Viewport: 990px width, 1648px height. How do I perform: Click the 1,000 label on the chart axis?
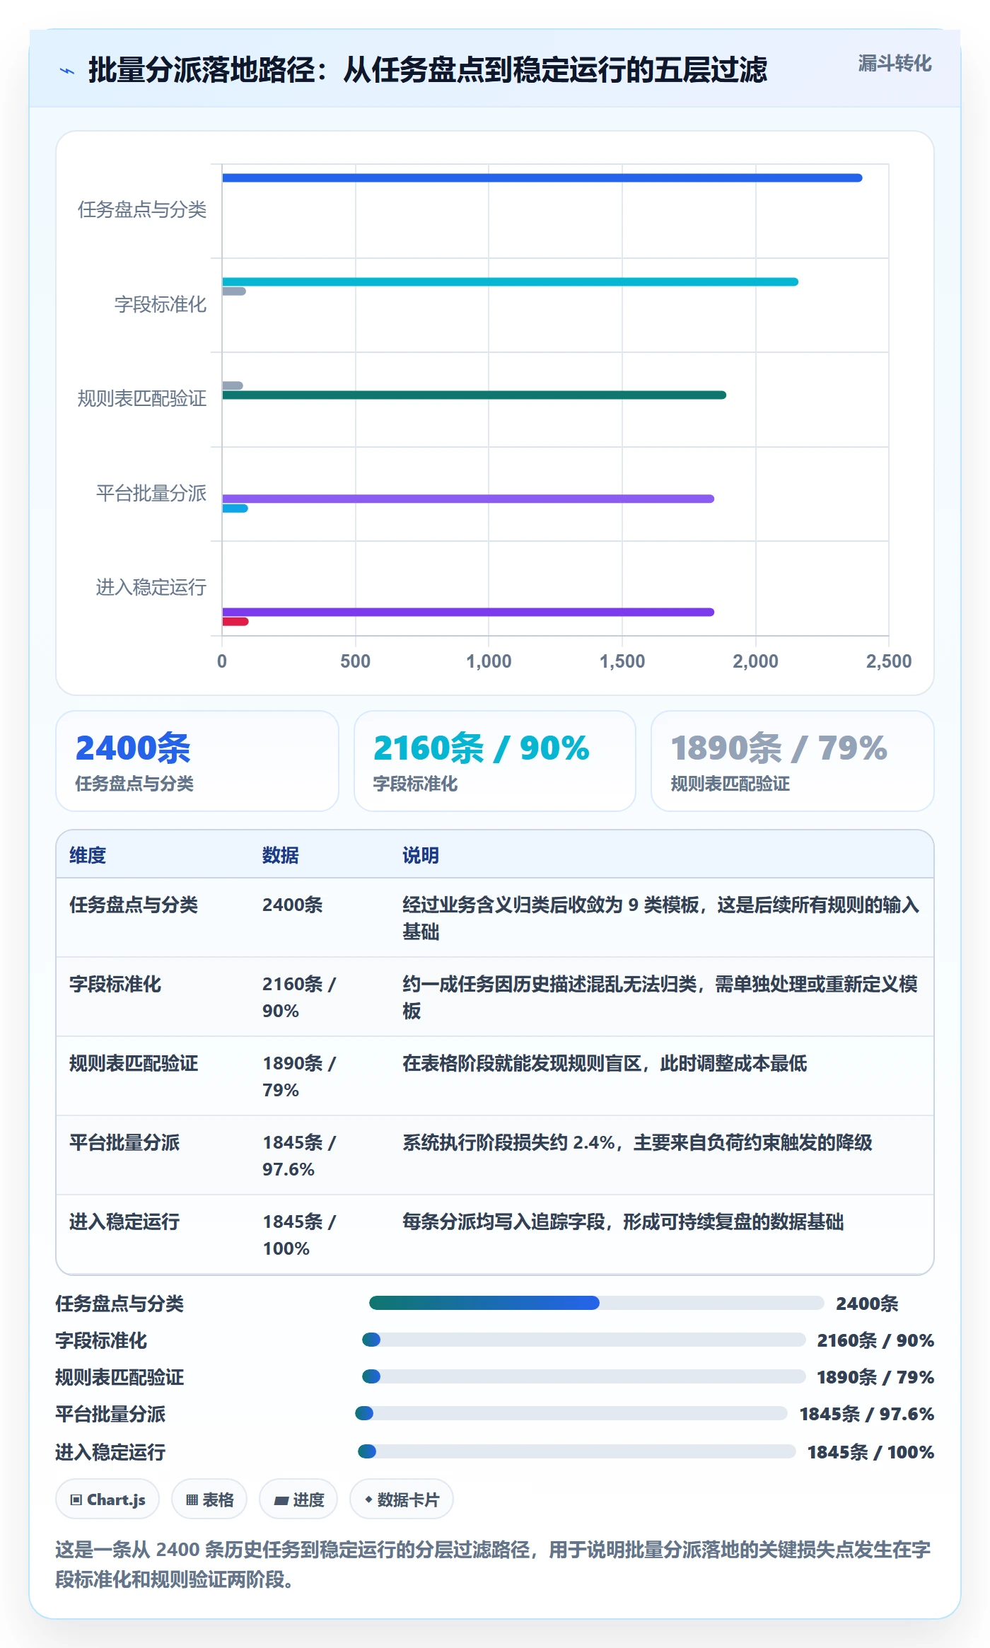pyautogui.click(x=489, y=661)
